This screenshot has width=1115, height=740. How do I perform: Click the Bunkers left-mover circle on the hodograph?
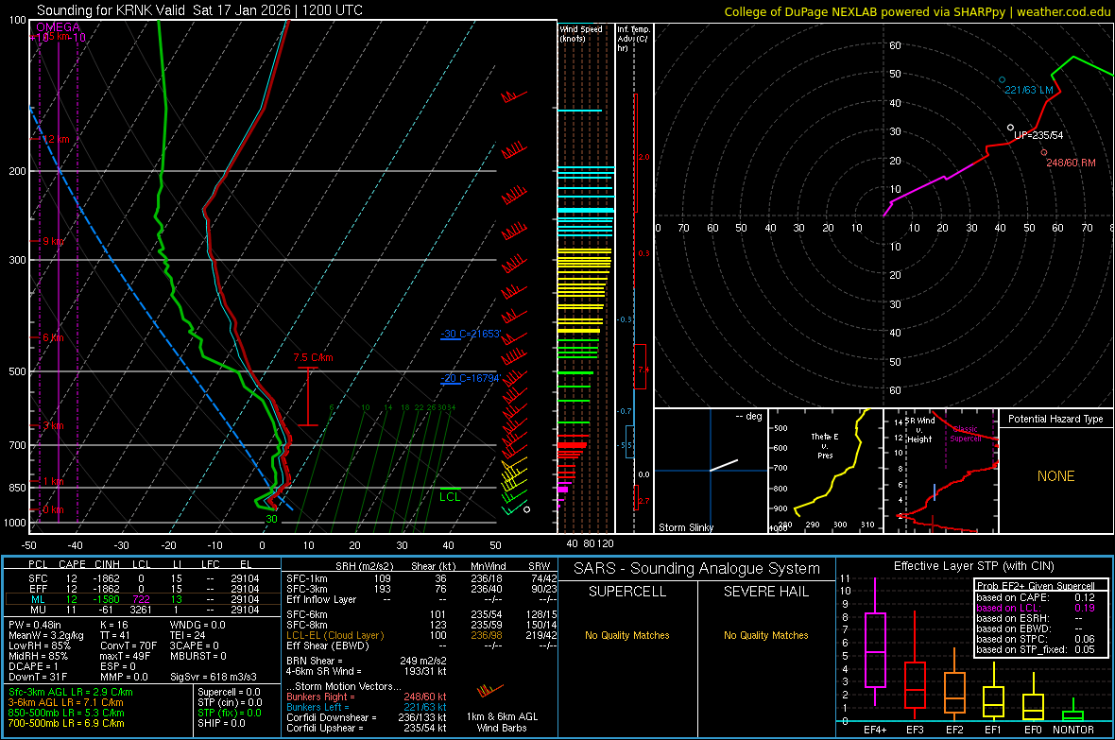[x=1002, y=80]
